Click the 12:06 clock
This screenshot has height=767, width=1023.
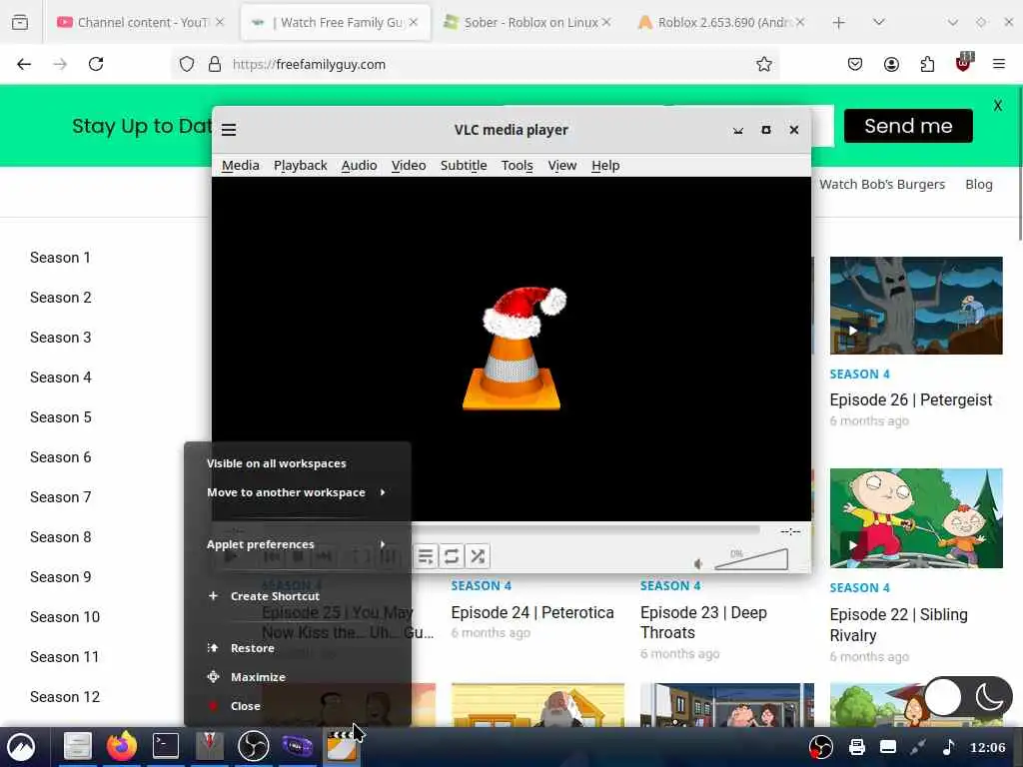click(x=987, y=747)
